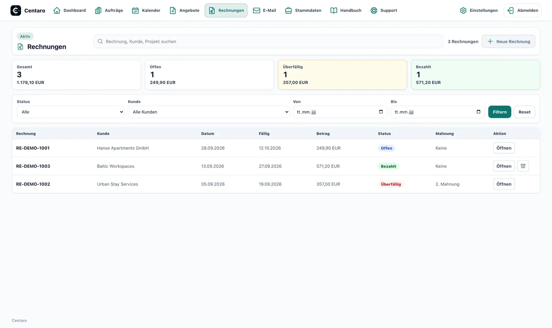This screenshot has width=552, height=328.
Task: Click the Handbuch book icon
Action: (x=334, y=11)
